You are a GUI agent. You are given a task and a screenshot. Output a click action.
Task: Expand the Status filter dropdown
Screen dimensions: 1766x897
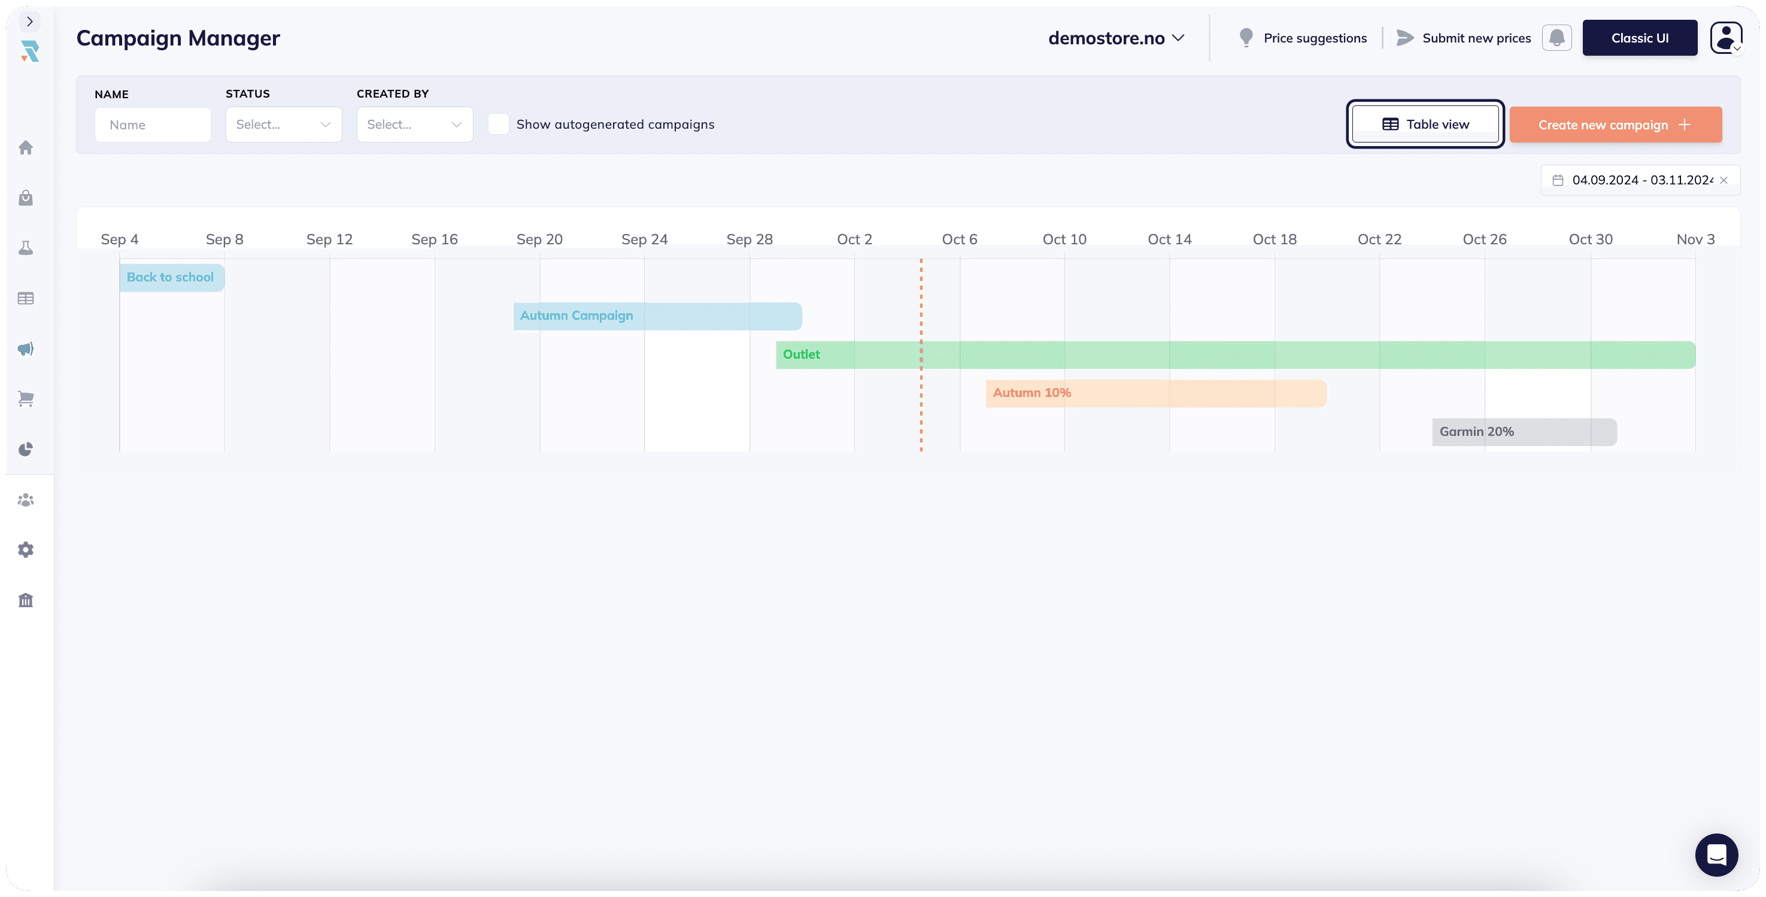pos(283,124)
